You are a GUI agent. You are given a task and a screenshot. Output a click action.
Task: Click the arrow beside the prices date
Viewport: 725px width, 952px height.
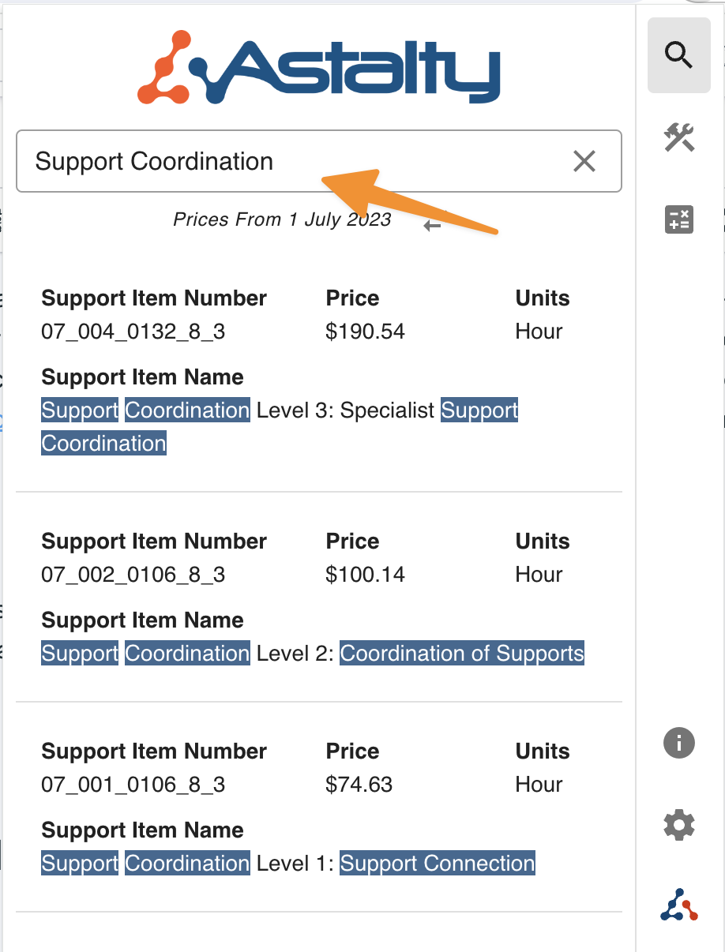tap(432, 226)
